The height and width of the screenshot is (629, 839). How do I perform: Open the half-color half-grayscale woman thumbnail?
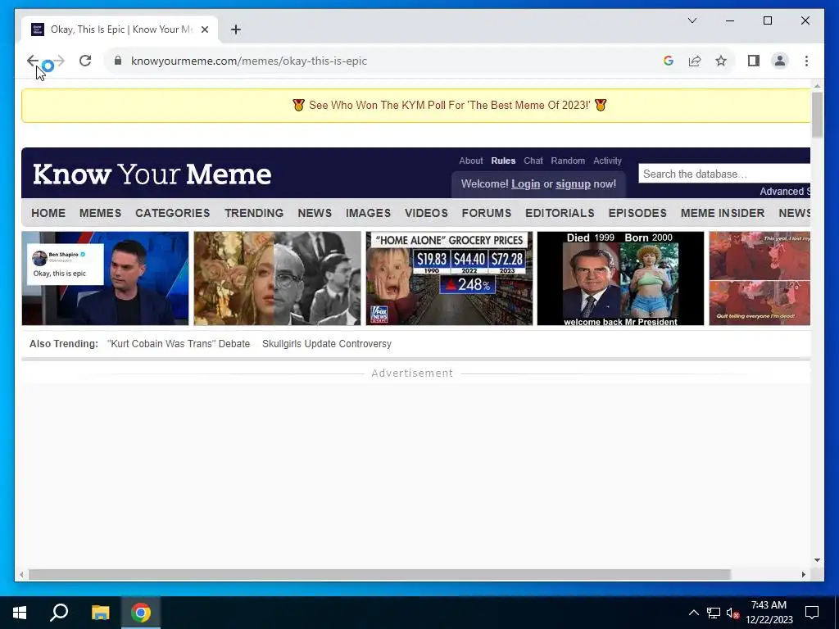(277, 278)
